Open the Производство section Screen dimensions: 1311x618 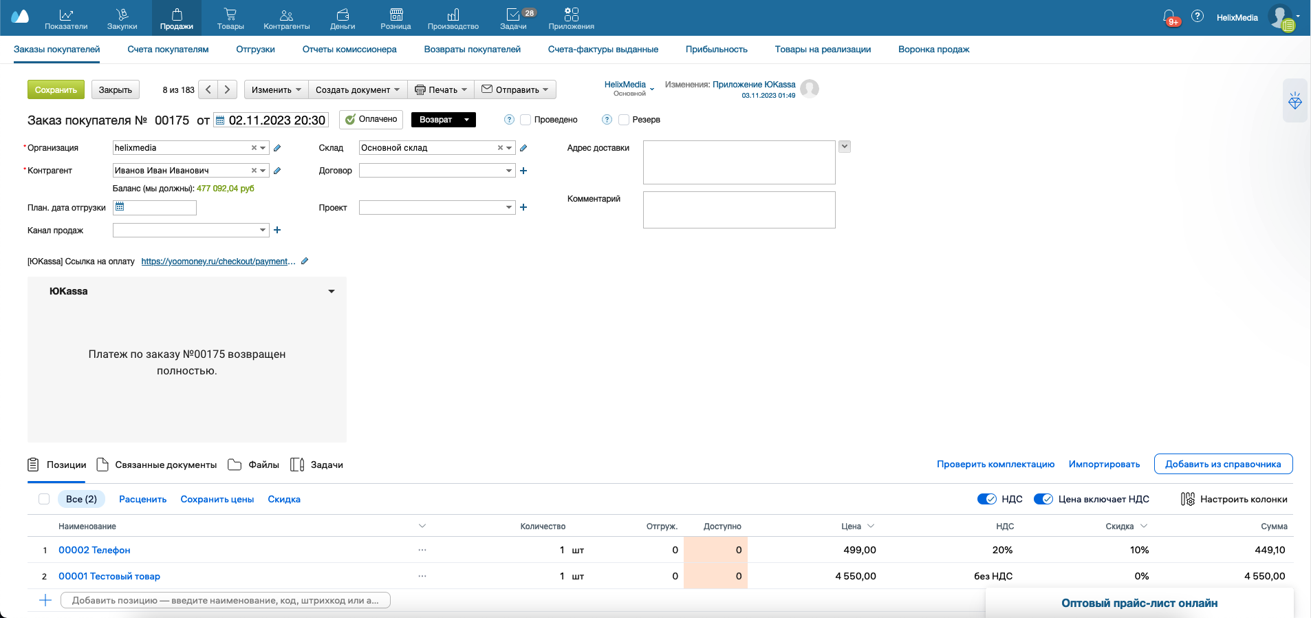coord(453,19)
